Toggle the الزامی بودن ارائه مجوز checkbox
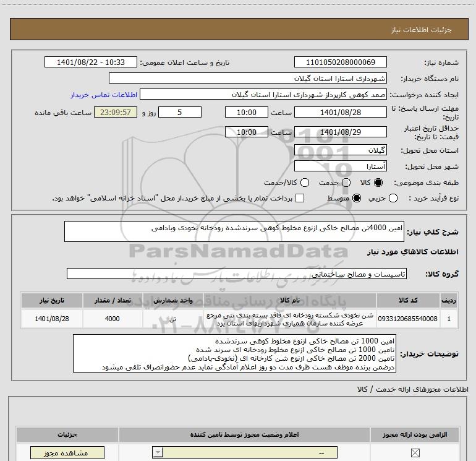 point(415,453)
